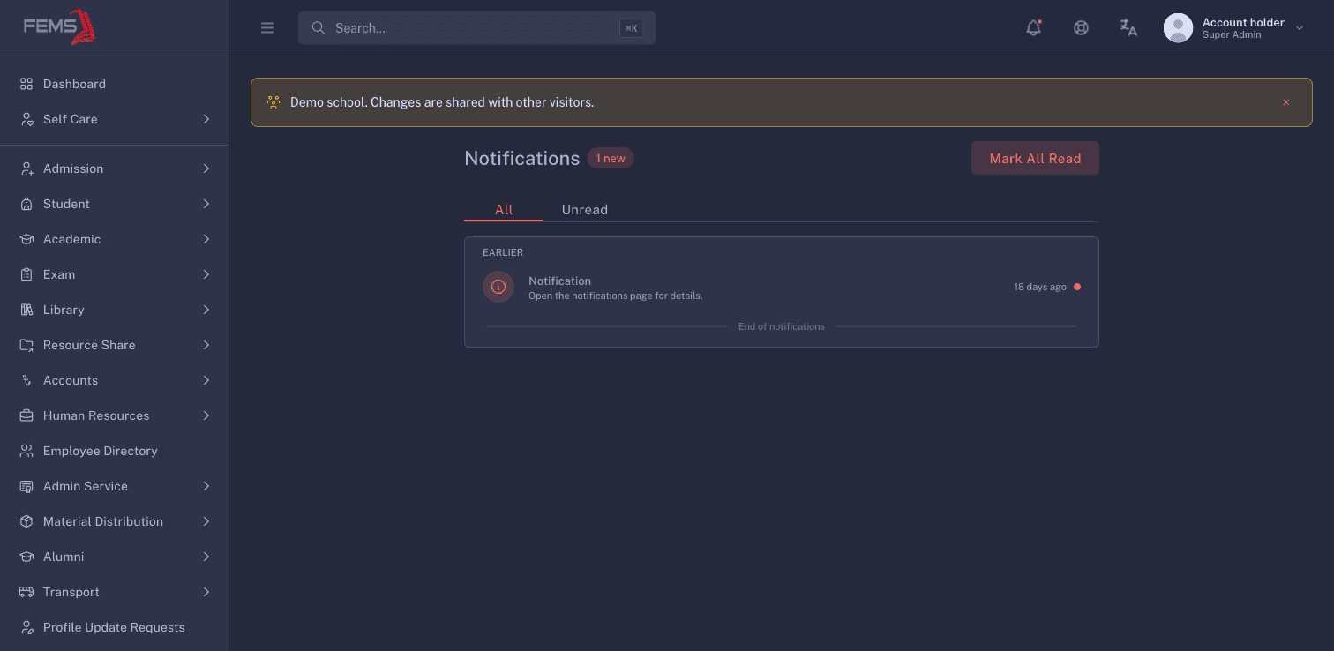Switch to the All notifications tab
Image resolution: width=1334 pixels, height=651 pixels.
pyautogui.click(x=504, y=210)
